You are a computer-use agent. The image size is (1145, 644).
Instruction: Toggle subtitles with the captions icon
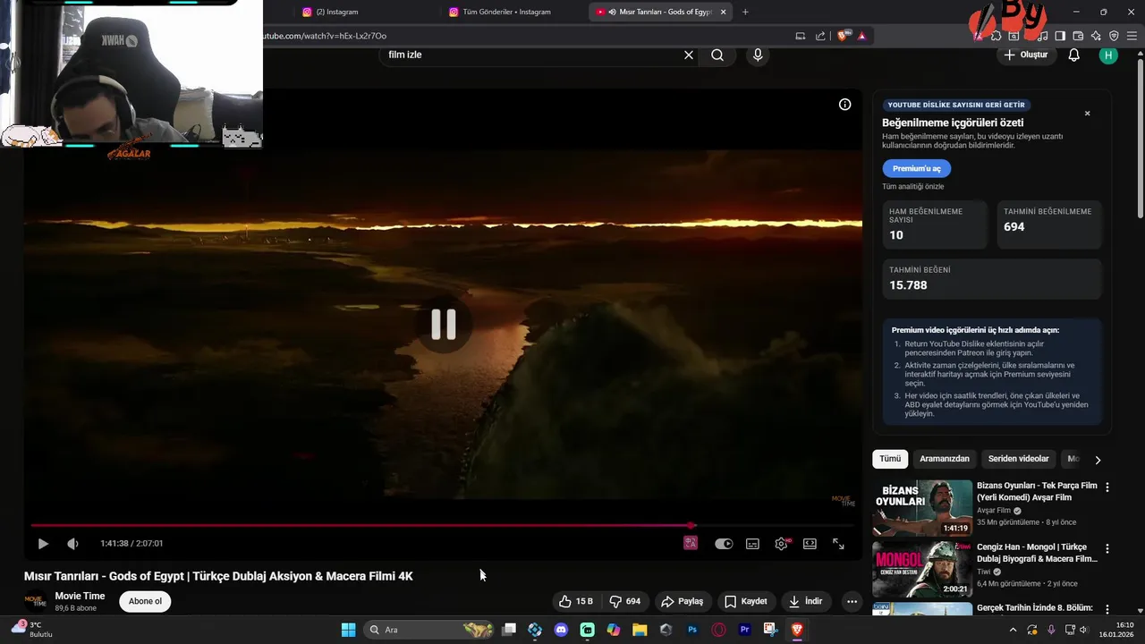[753, 544]
